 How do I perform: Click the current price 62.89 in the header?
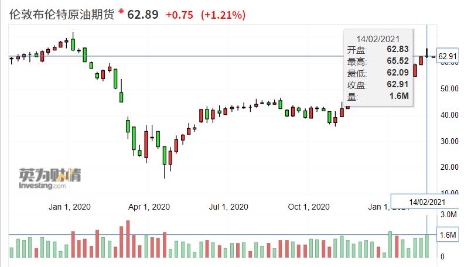coord(143,13)
